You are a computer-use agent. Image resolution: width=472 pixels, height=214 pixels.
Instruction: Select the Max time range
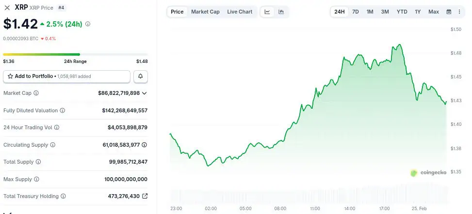[434, 12]
